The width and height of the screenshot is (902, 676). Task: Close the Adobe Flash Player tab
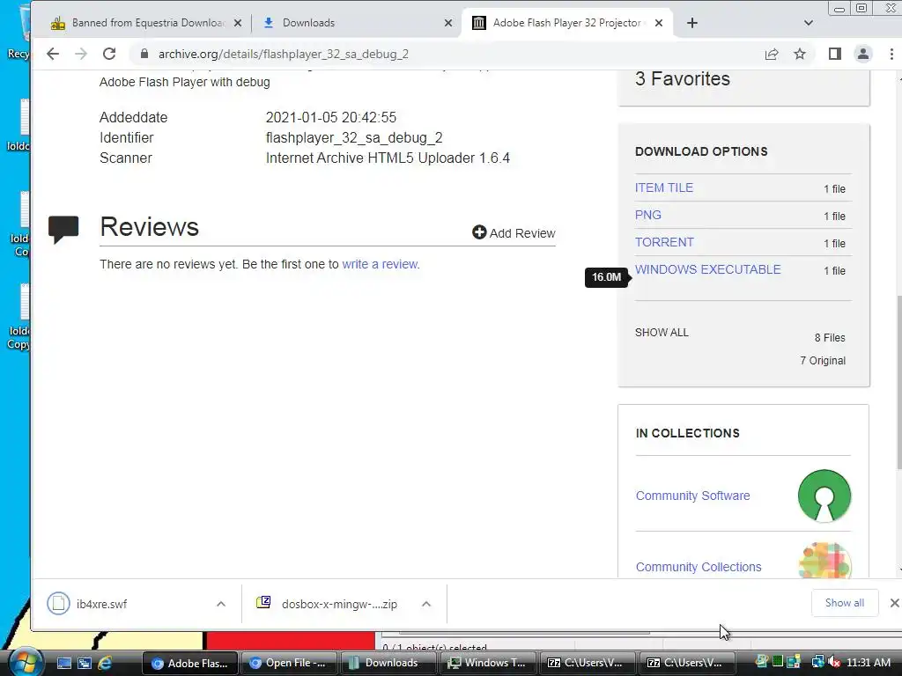coord(659,23)
